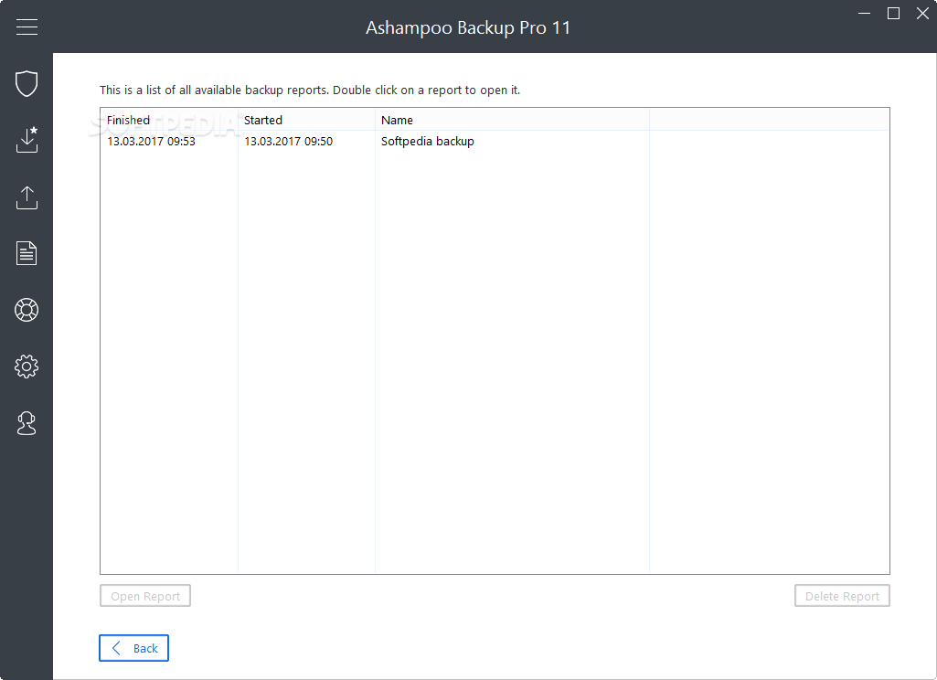Open the shield overview icon in sidebar

click(27, 84)
